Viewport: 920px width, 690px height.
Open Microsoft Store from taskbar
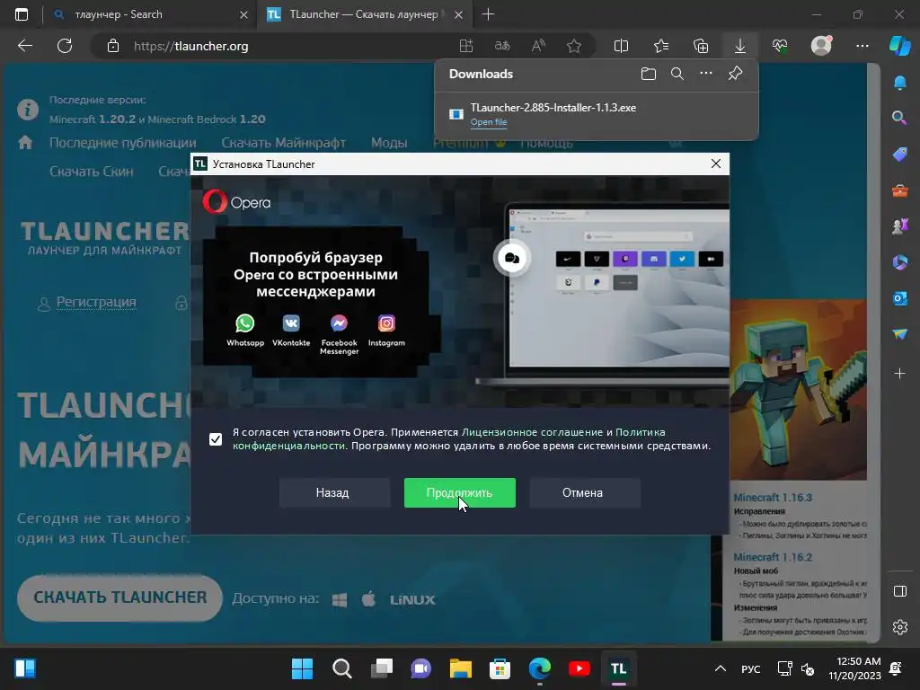click(x=500, y=668)
